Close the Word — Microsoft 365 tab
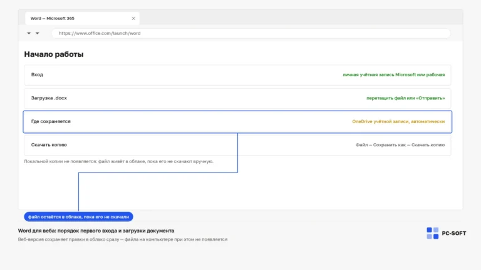Screen dimensions: 481x270 pos(133,18)
